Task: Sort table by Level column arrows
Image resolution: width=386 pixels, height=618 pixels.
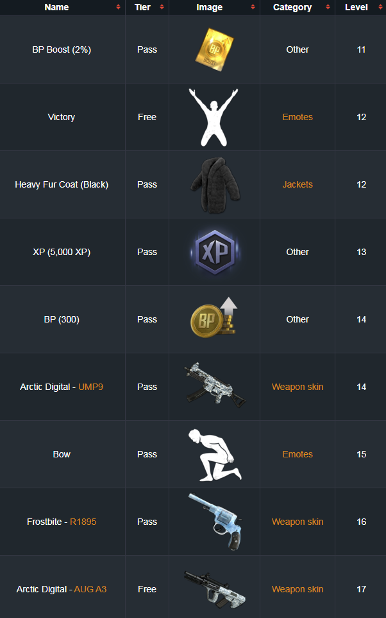Action: coord(380,7)
